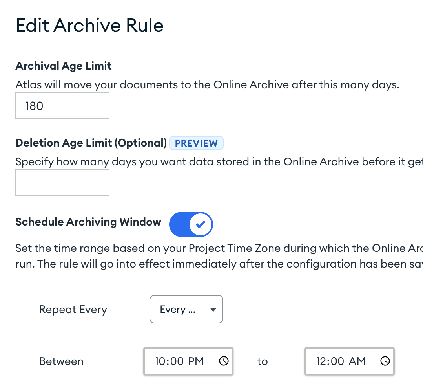Viewport: 423px width, 389px height.
Task: Click the PREVIEW badge
Action: (x=196, y=143)
